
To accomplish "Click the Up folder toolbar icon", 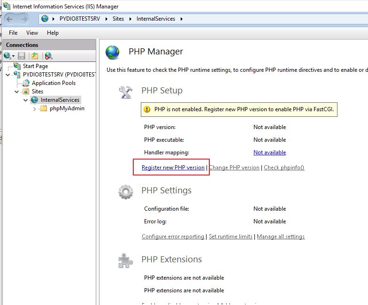I will pos(35,56).
